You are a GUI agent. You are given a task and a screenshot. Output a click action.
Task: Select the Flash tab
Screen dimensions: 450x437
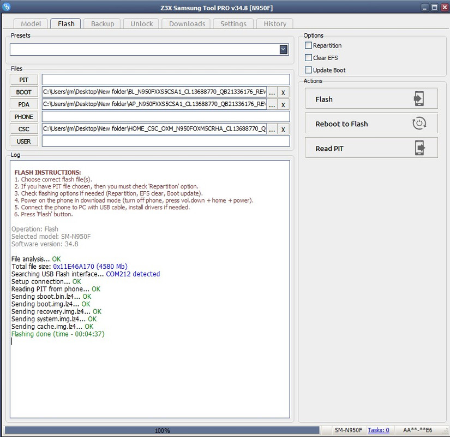[x=65, y=23]
